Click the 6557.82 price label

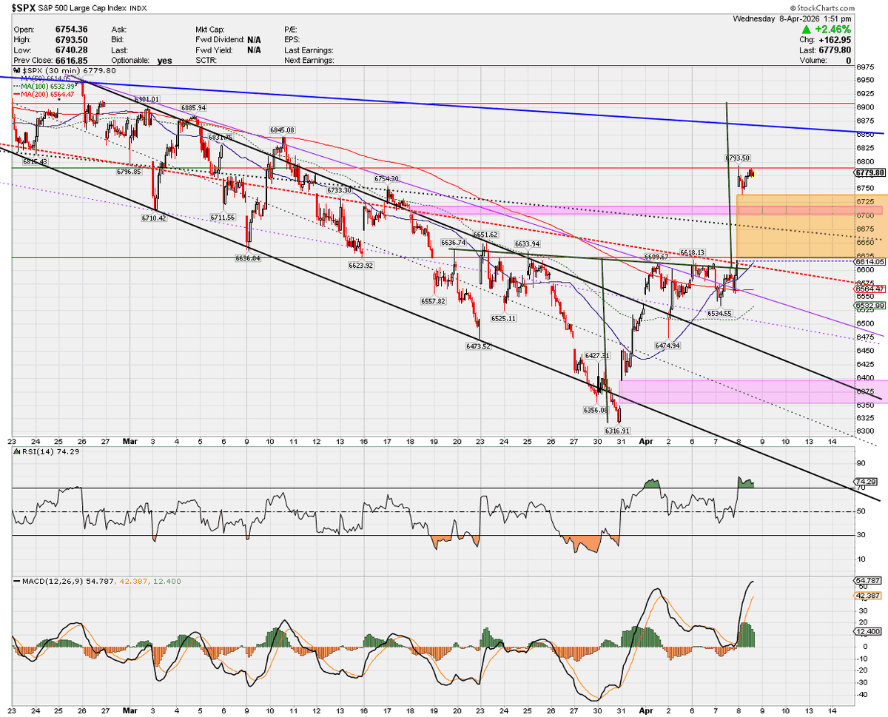tap(433, 301)
